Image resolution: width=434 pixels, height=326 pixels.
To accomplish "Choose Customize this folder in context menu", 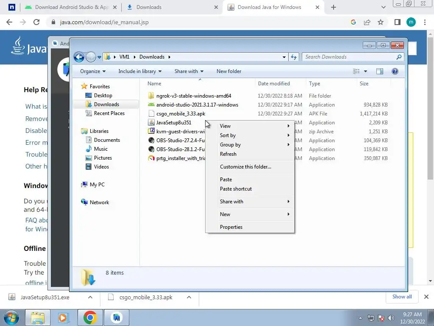I will (x=250, y=167).
